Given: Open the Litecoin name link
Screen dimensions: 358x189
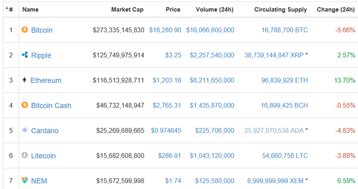Looking at the screenshot, I should 43,156.
